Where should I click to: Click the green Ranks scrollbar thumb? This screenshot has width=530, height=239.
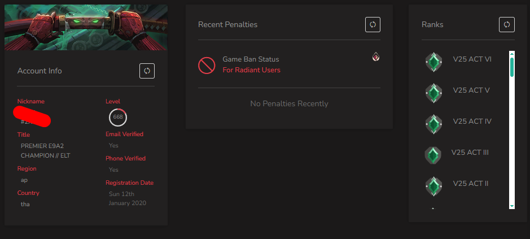pyautogui.click(x=512, y=67)
